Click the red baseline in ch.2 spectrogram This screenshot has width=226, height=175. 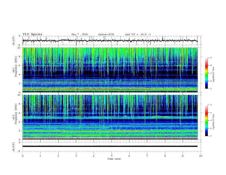pyautogui.click(x=110, y=139)
